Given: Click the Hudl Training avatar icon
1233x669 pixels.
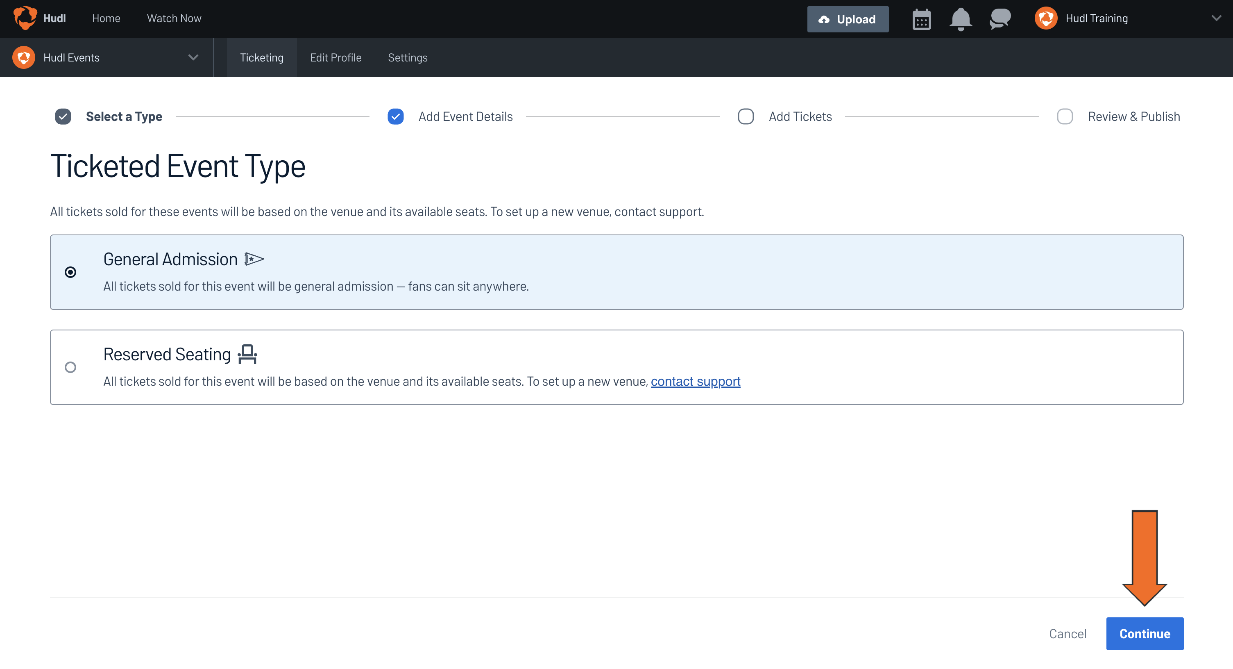Looking at the screenshot, I should tap(1046, 18).
